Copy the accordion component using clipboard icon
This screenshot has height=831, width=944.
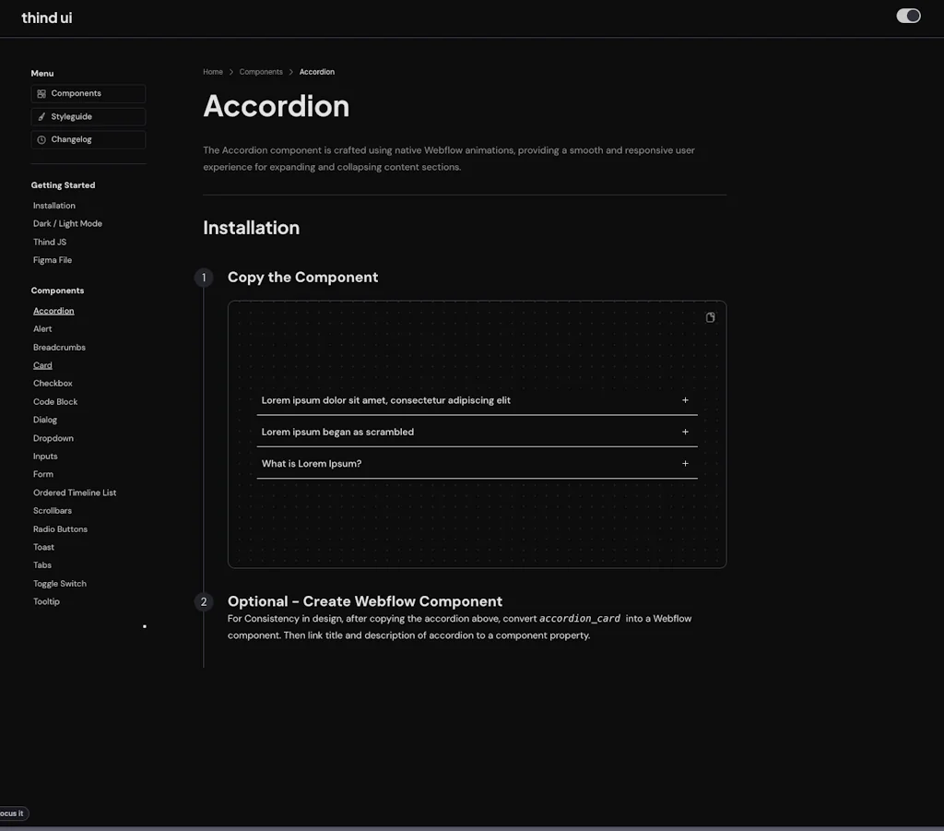(710, 317)
